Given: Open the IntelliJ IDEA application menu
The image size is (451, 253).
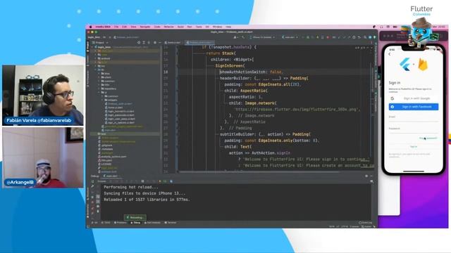Looking at the screenshot, I should click(103, 27).
